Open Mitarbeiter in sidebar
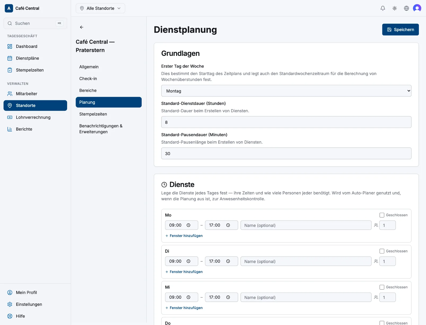This screenshot has width=426, height=325. [x=35, y=94]
